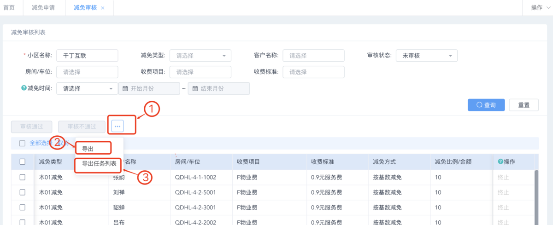Image resolution: width=553 pixels, height=225 pixels.
Task: Open the 收费项目 select field
Action: click(200, 72)
